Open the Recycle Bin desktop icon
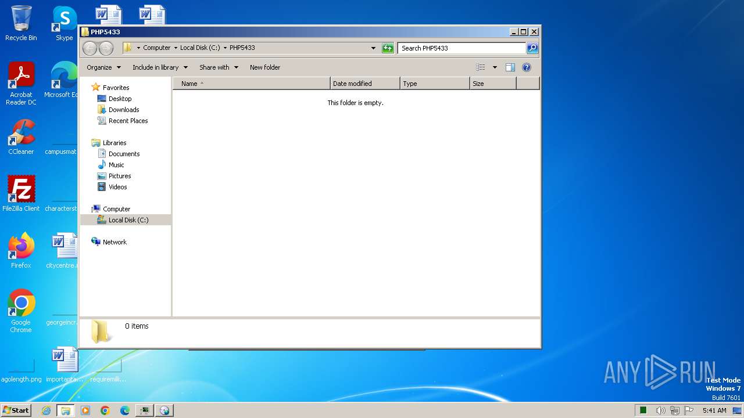The height and width of the screenshot is (418, 744). (x=21, y=23)
